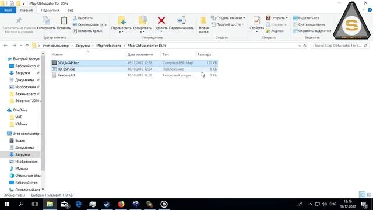
Task: Open the Easy access (Простой доступ) dropdown
Action: click(227, 24)
